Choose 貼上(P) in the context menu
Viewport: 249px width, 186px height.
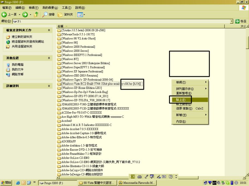point(190,100)
